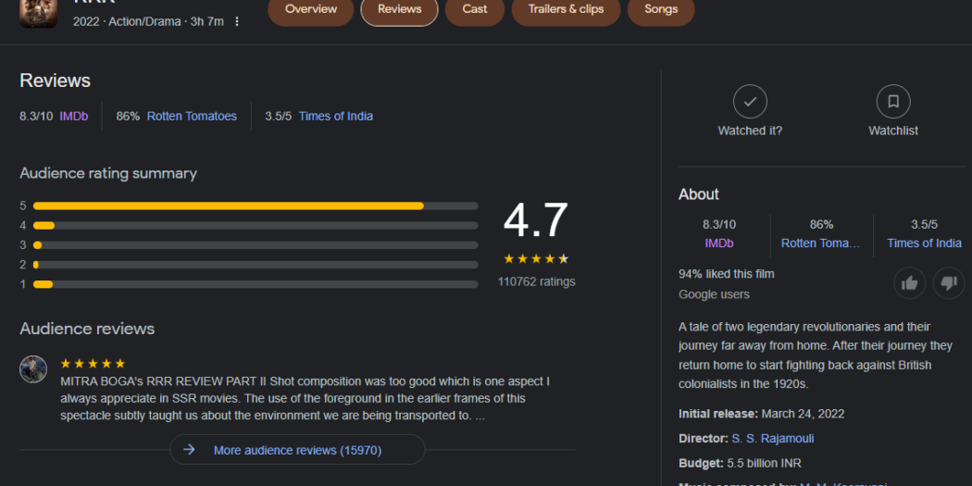Click the 2-star rating bar
This screenshot has width=972, height=486.
click(255, 265)
